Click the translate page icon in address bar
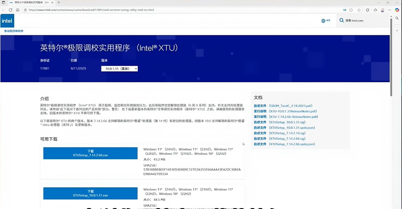Viewport: 402px width, 209px height. pos(345,10)
